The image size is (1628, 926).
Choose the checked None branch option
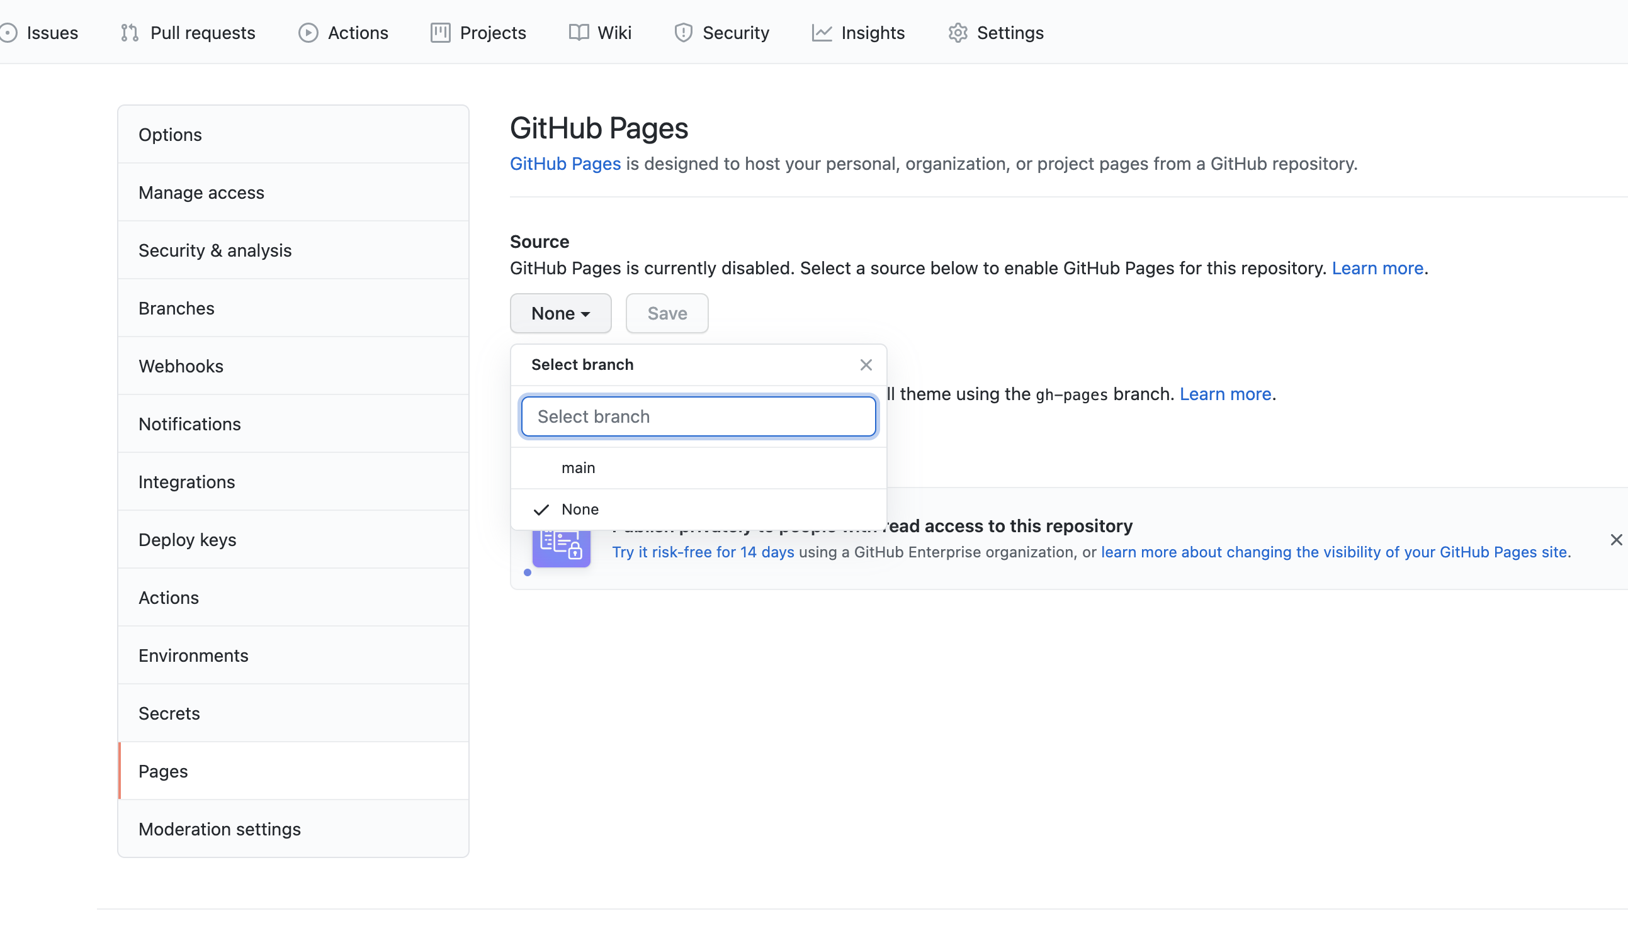(579, 510)
